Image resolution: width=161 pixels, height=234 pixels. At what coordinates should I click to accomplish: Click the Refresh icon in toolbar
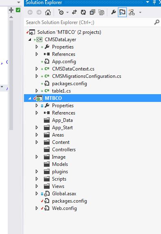pyautogui.click(x=83, y=12)
